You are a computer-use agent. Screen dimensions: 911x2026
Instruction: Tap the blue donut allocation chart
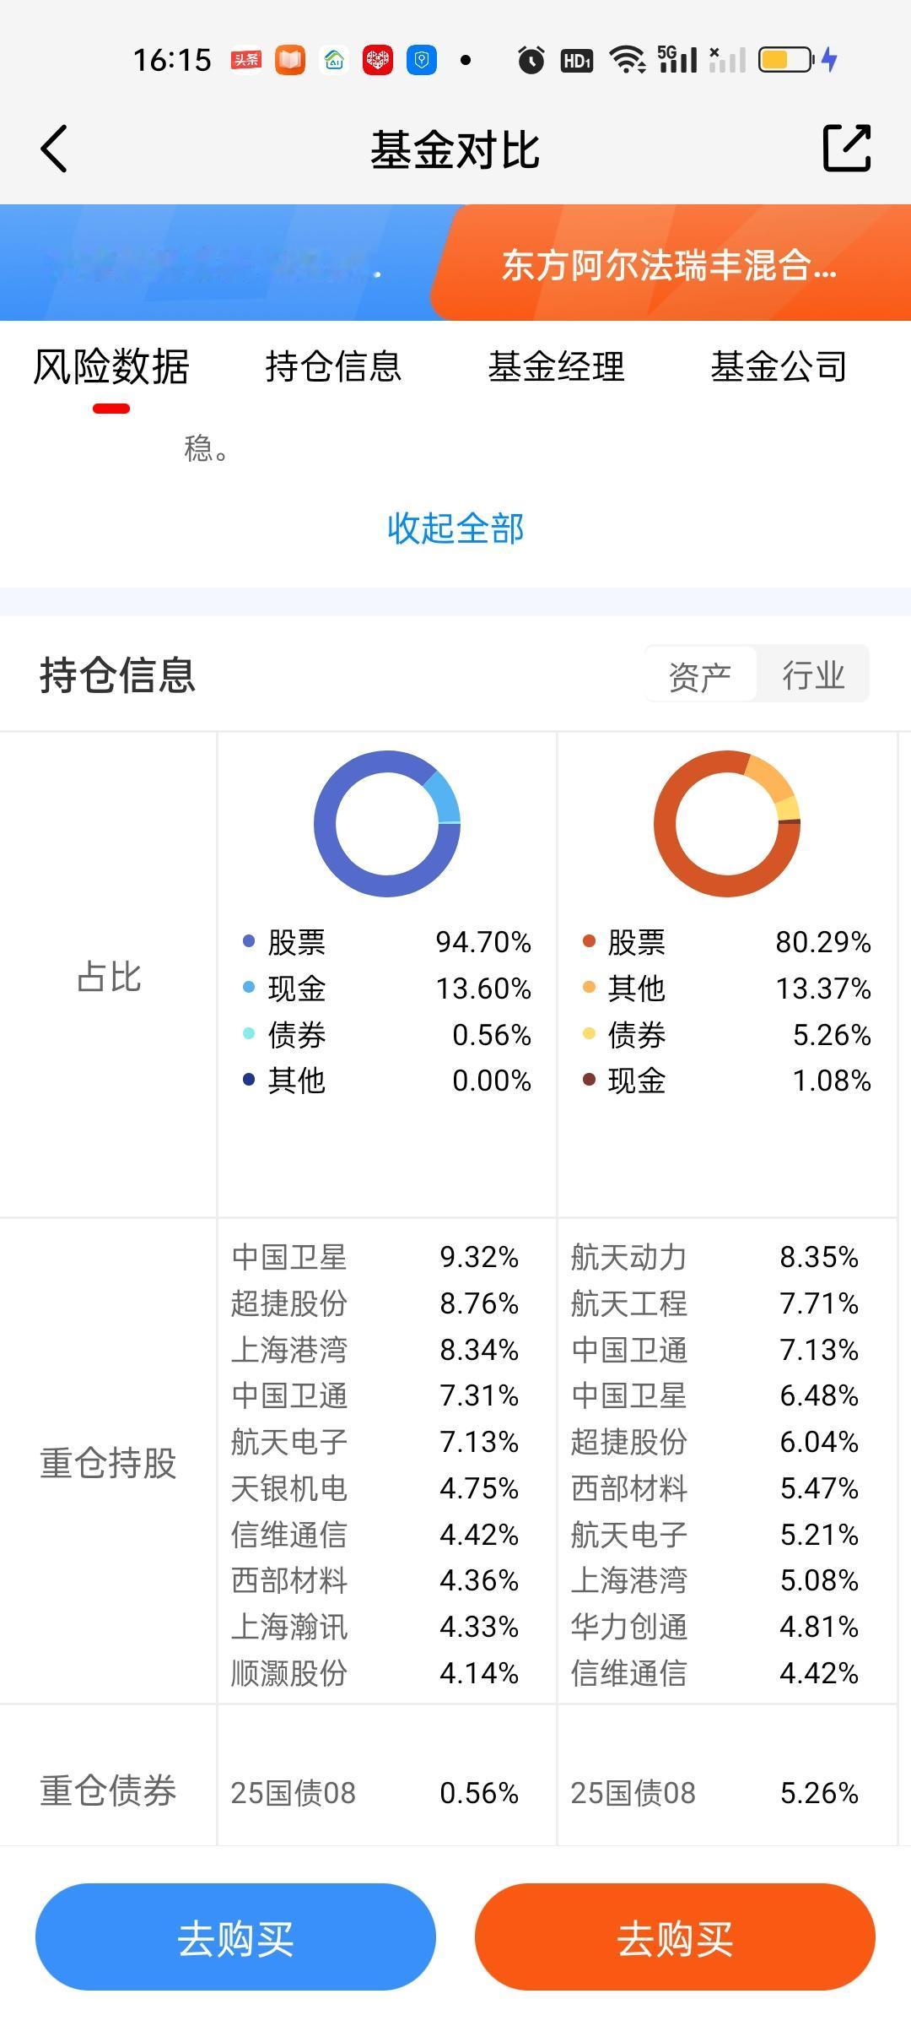click(387, 824)
